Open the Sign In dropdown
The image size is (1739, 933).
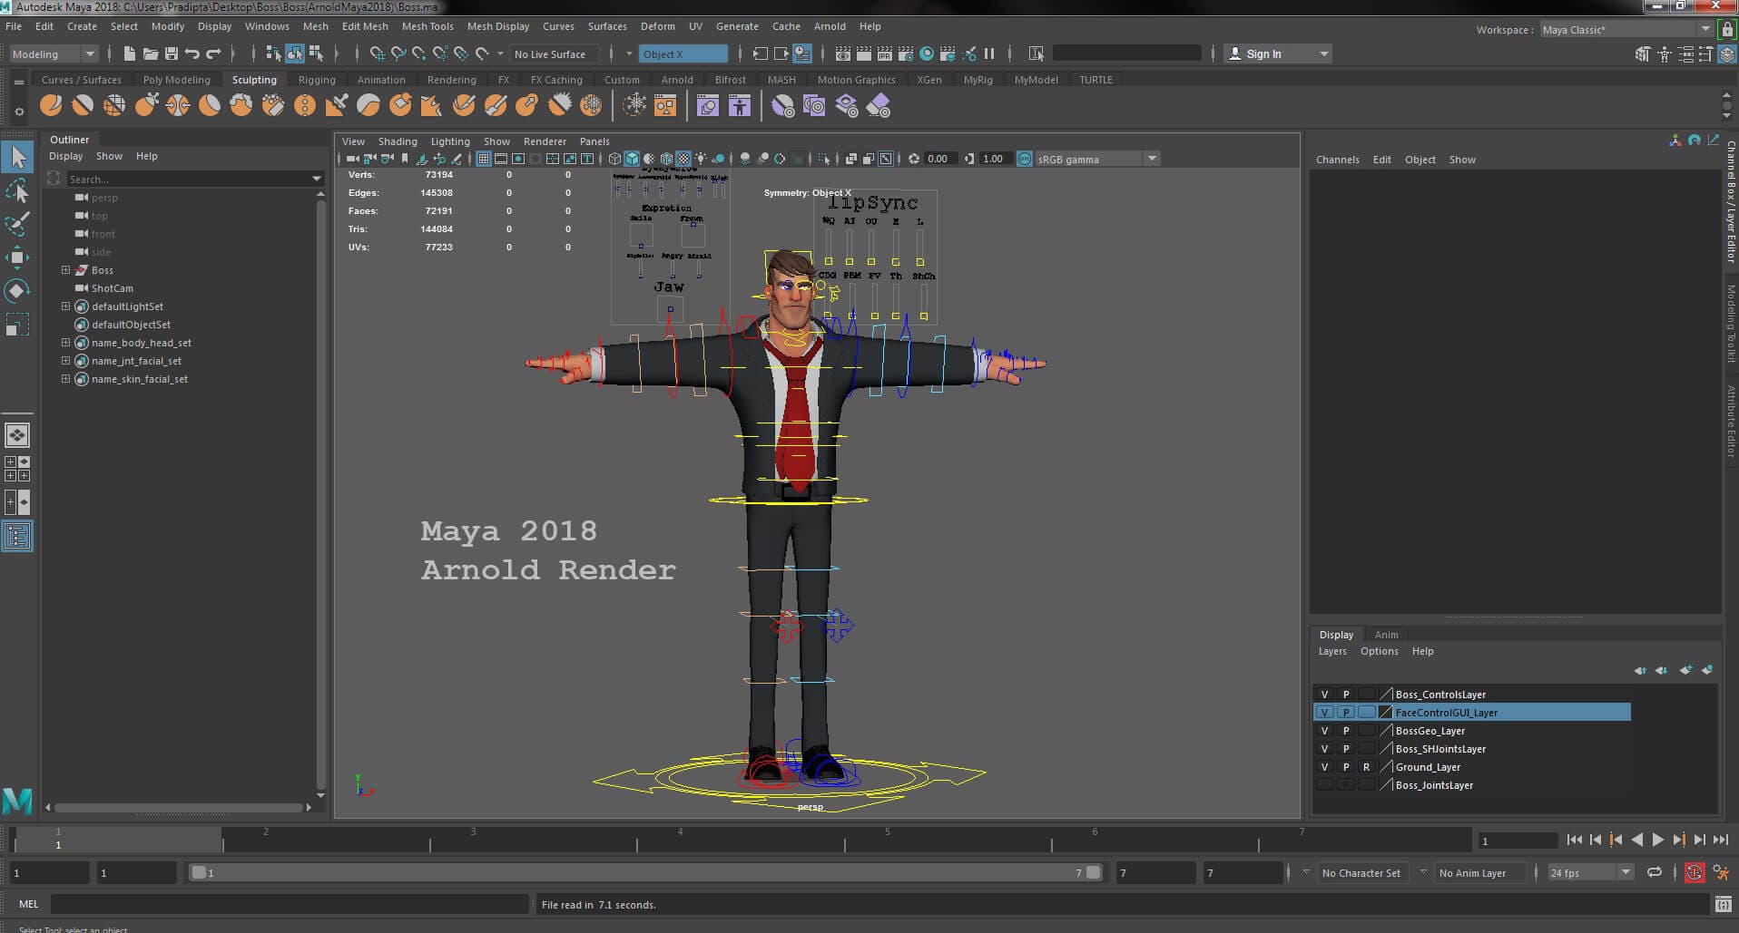[x=1279, y=53]
